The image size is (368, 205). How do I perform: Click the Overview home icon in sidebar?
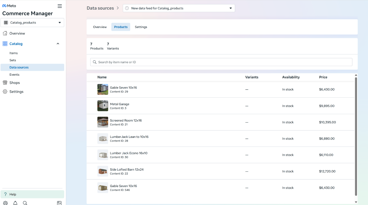5,33
